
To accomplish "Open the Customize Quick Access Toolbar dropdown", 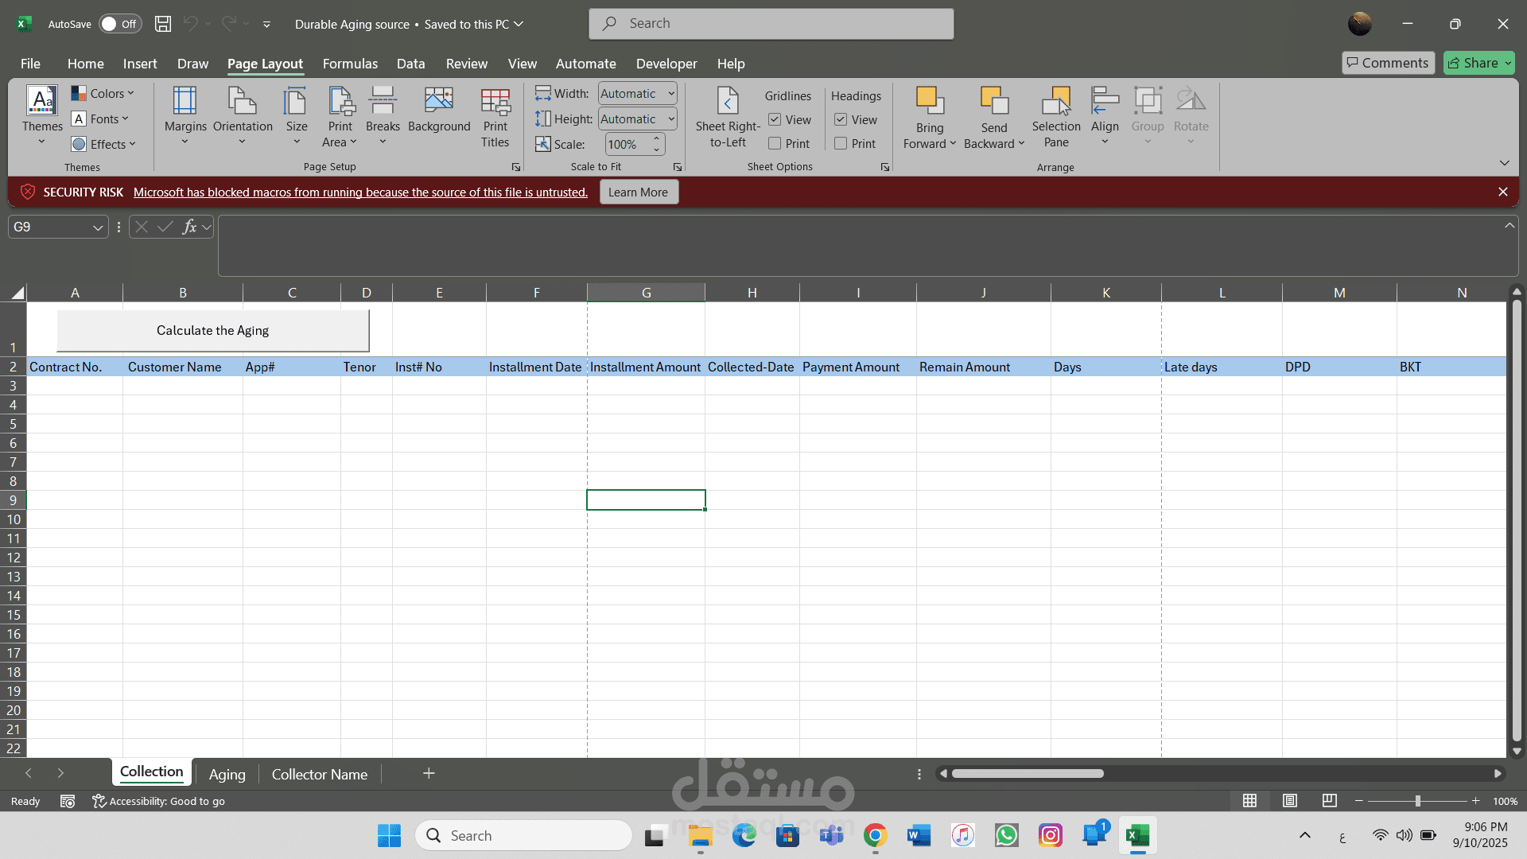I will click(x=266, y=25).
